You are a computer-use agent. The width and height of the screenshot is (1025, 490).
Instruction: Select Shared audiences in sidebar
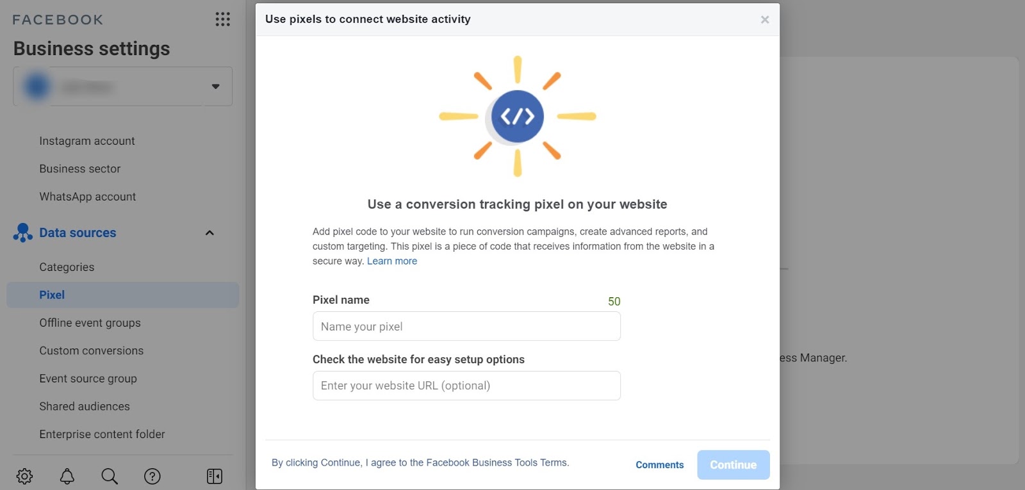pyautogui.click(x=85, y=406)
